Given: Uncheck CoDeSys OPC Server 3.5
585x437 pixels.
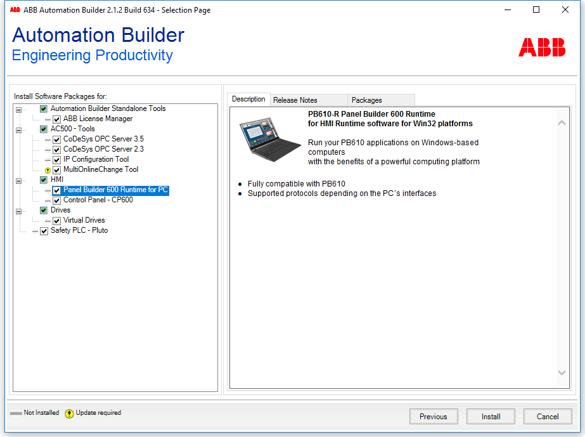Looking at the screenshot, I should tap(56, 140).
